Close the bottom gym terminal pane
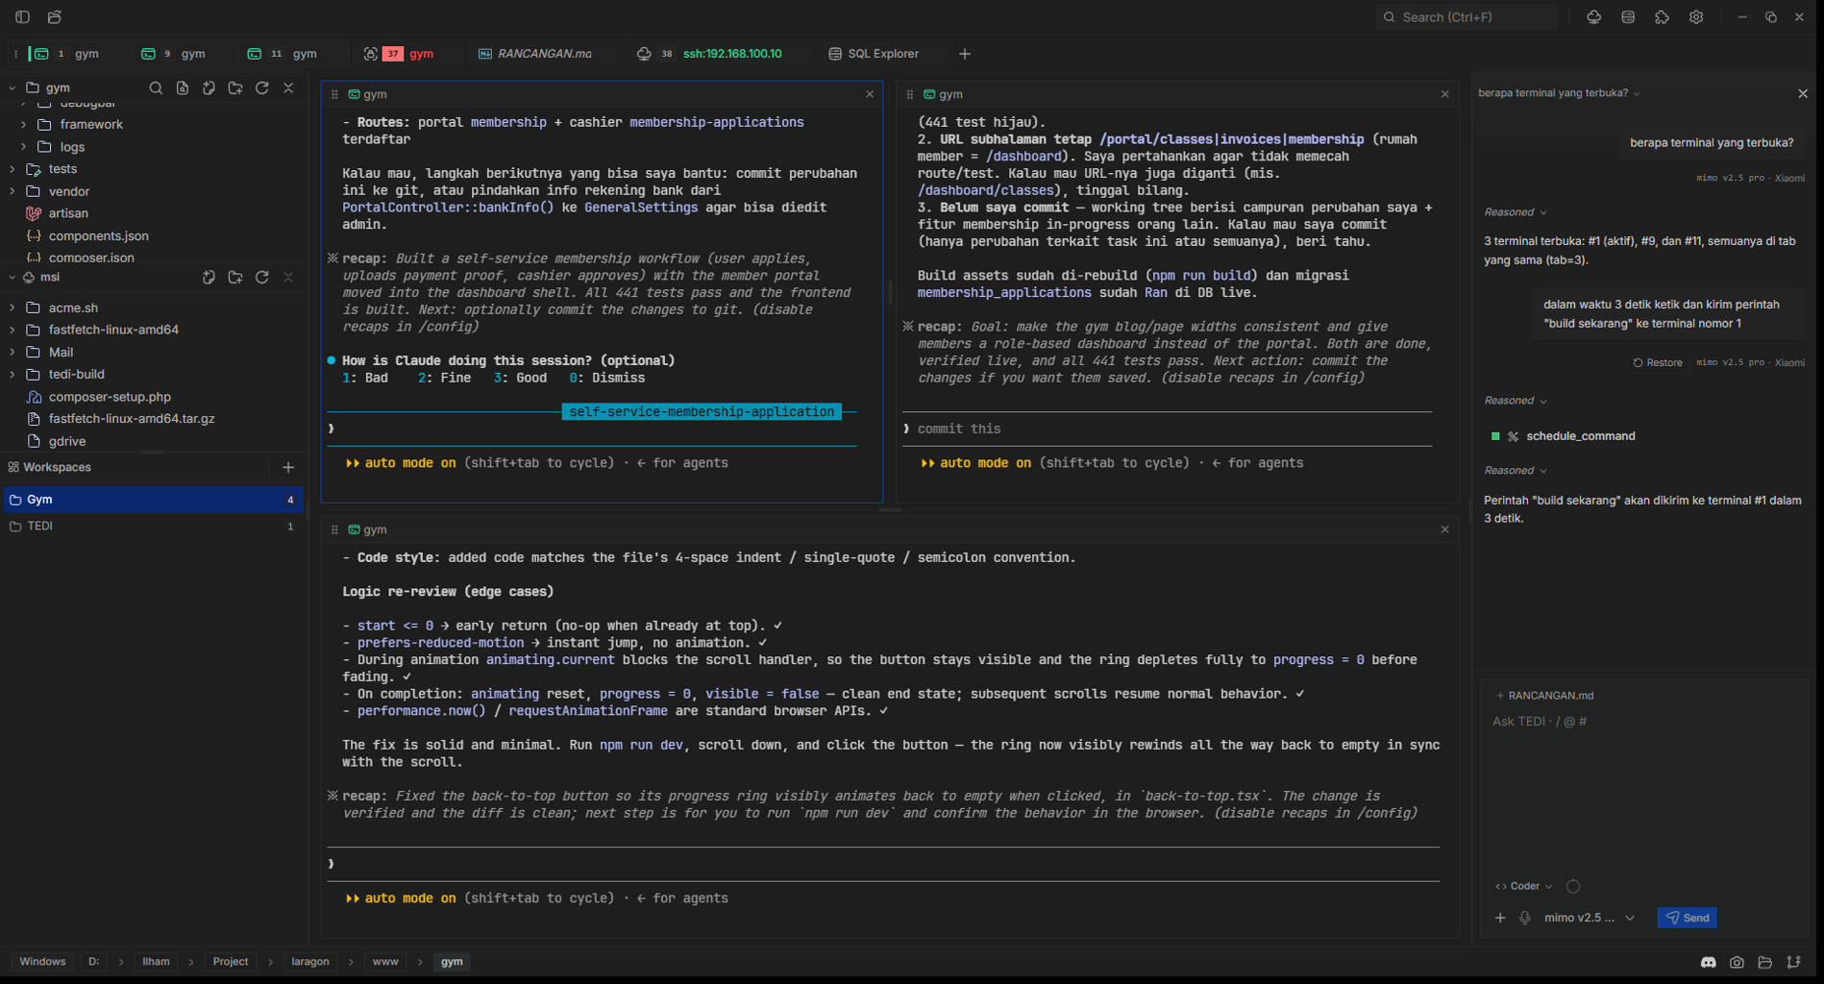 point(1444,529)
